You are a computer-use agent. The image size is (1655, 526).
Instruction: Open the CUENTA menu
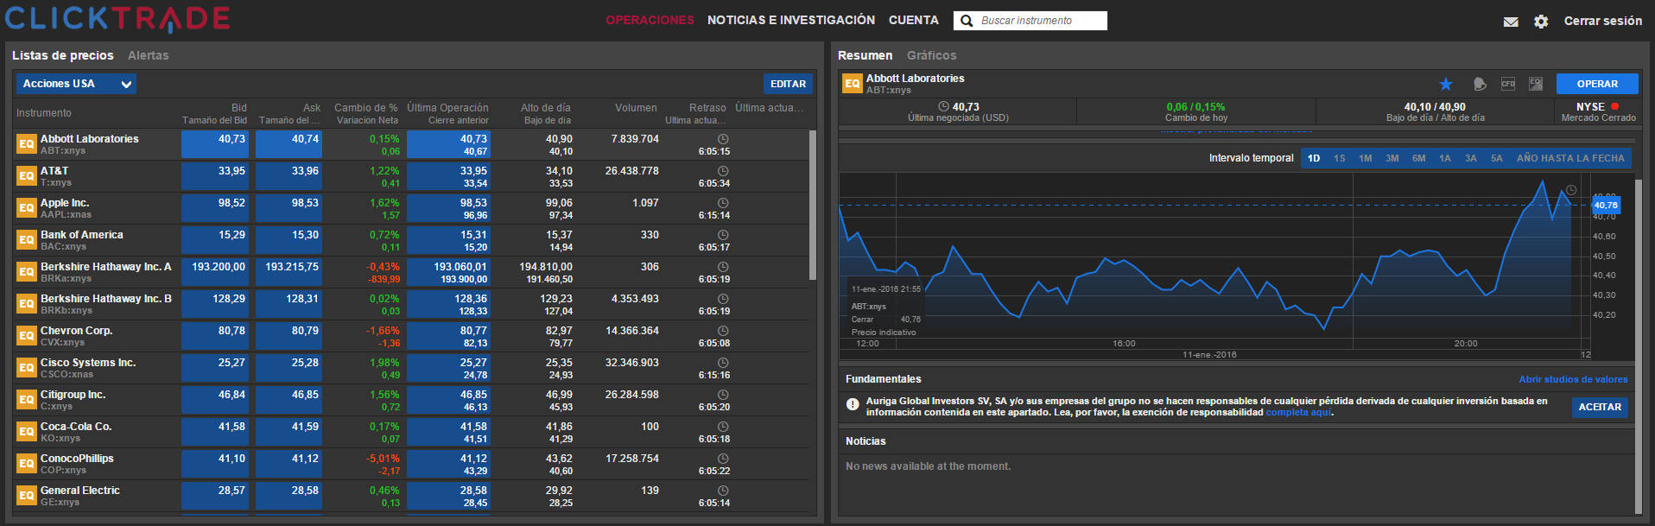click(914, 20)
